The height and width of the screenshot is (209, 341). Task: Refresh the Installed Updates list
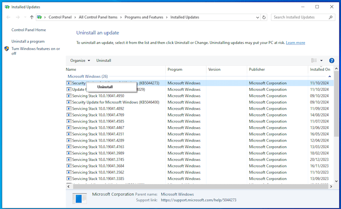pos(264,17)
